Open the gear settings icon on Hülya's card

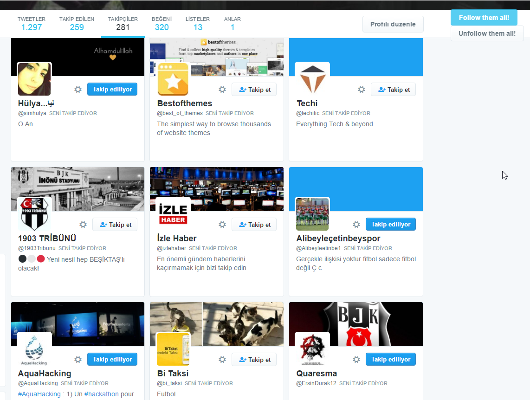tap(78, 89)
